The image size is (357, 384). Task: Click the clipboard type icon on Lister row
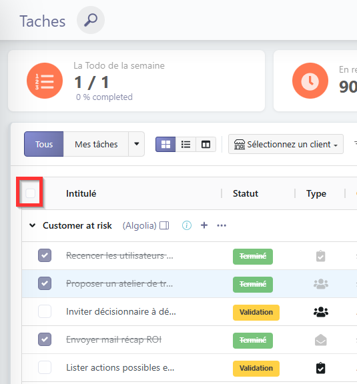pyautogui.click(x=321, y=368)
